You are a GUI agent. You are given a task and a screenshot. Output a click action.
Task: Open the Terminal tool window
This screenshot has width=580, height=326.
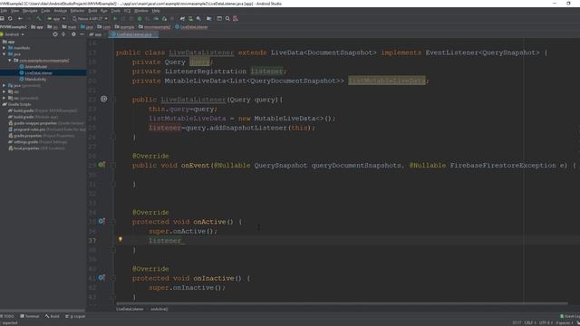click(30, 316)
